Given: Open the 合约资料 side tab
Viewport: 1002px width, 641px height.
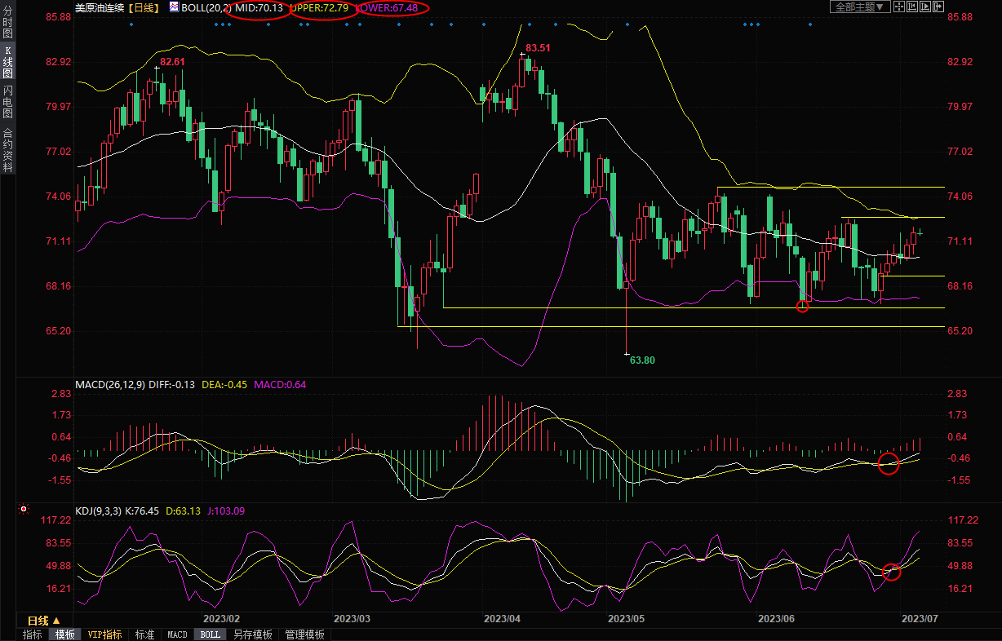Looking at the screenshot, I should 7,150.
